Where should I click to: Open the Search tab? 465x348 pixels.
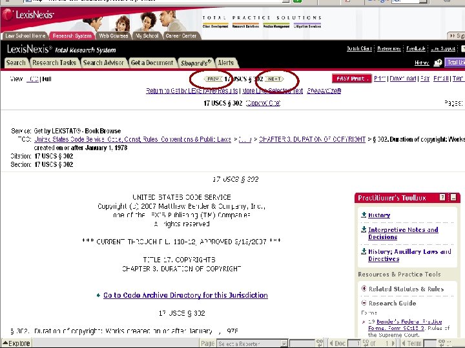tap(16, 63)
